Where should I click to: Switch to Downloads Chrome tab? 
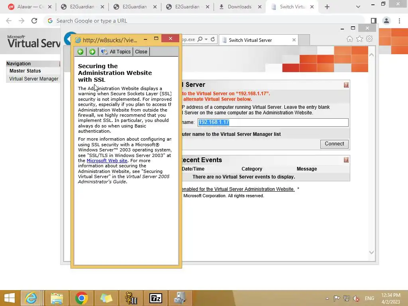(x=239, y=7)
